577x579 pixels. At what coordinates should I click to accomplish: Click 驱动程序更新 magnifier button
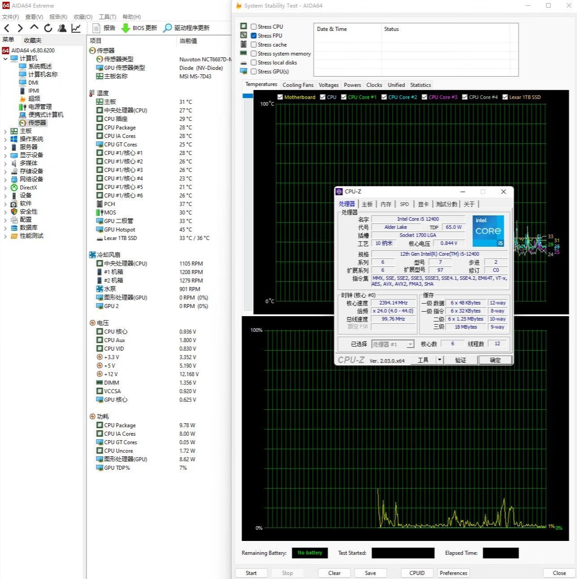pos(186,28)
